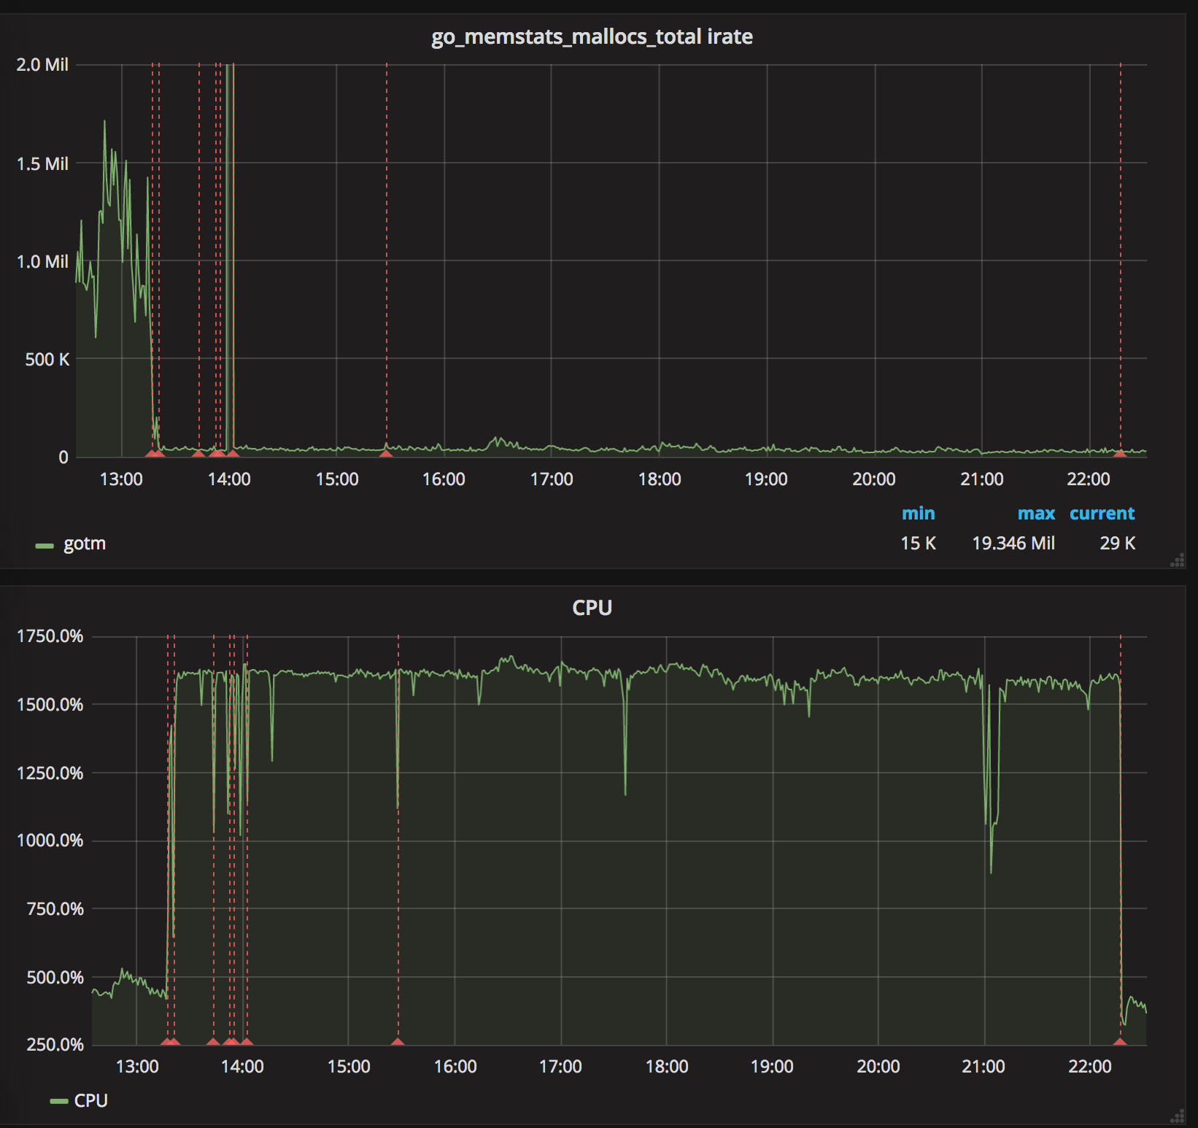Click the 1750.0% axis label on CPU chart
The width and height of the screenshot is (1198, 1128).
tap(51, 636)
